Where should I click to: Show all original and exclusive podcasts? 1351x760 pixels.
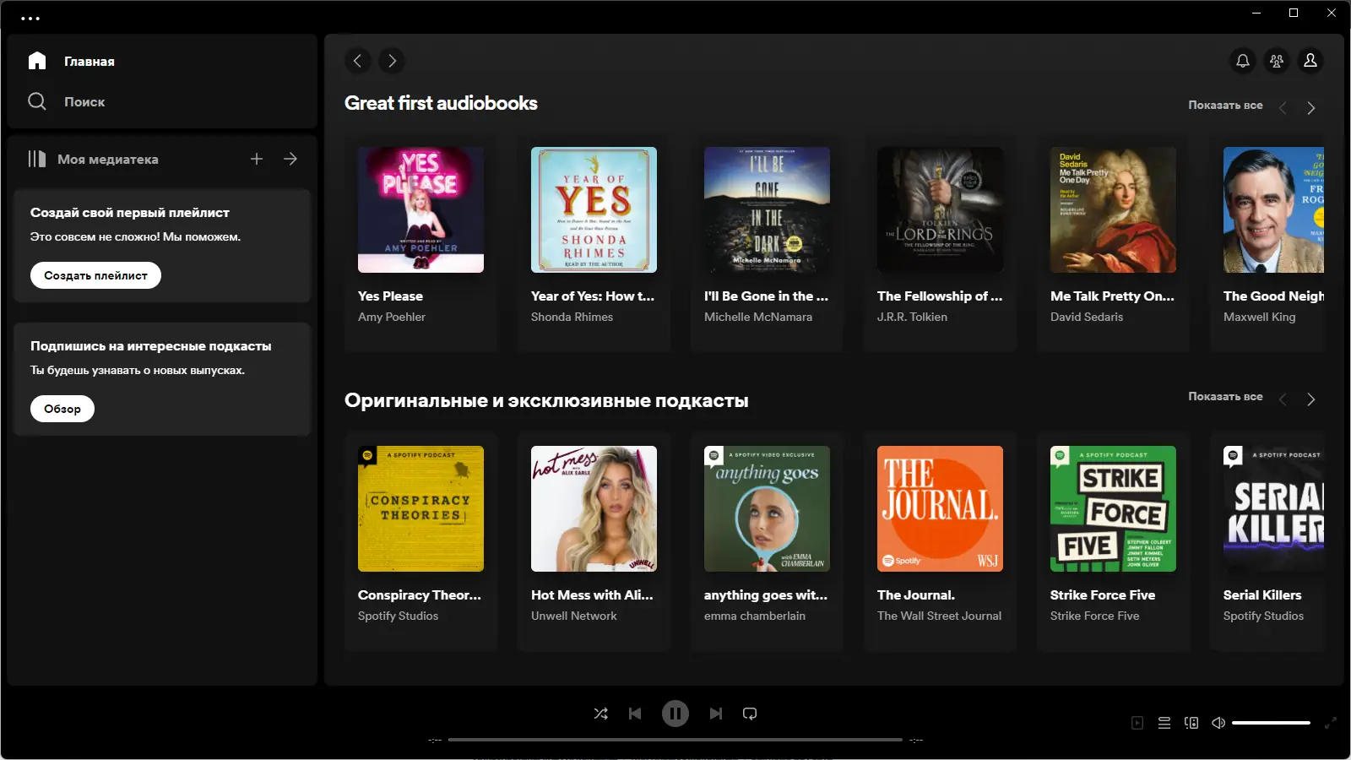(1225, 397)
